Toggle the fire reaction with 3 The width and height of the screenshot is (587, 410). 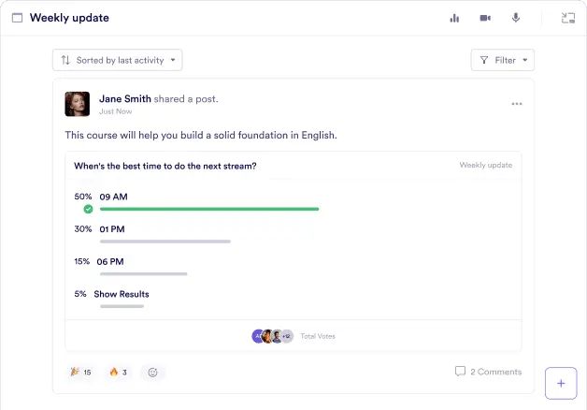coord(119,372)
